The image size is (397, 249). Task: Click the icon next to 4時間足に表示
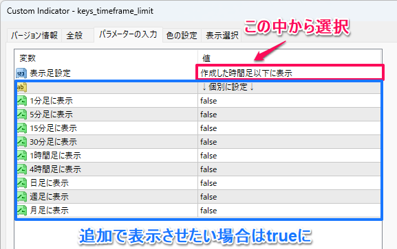tap(22, 169)
